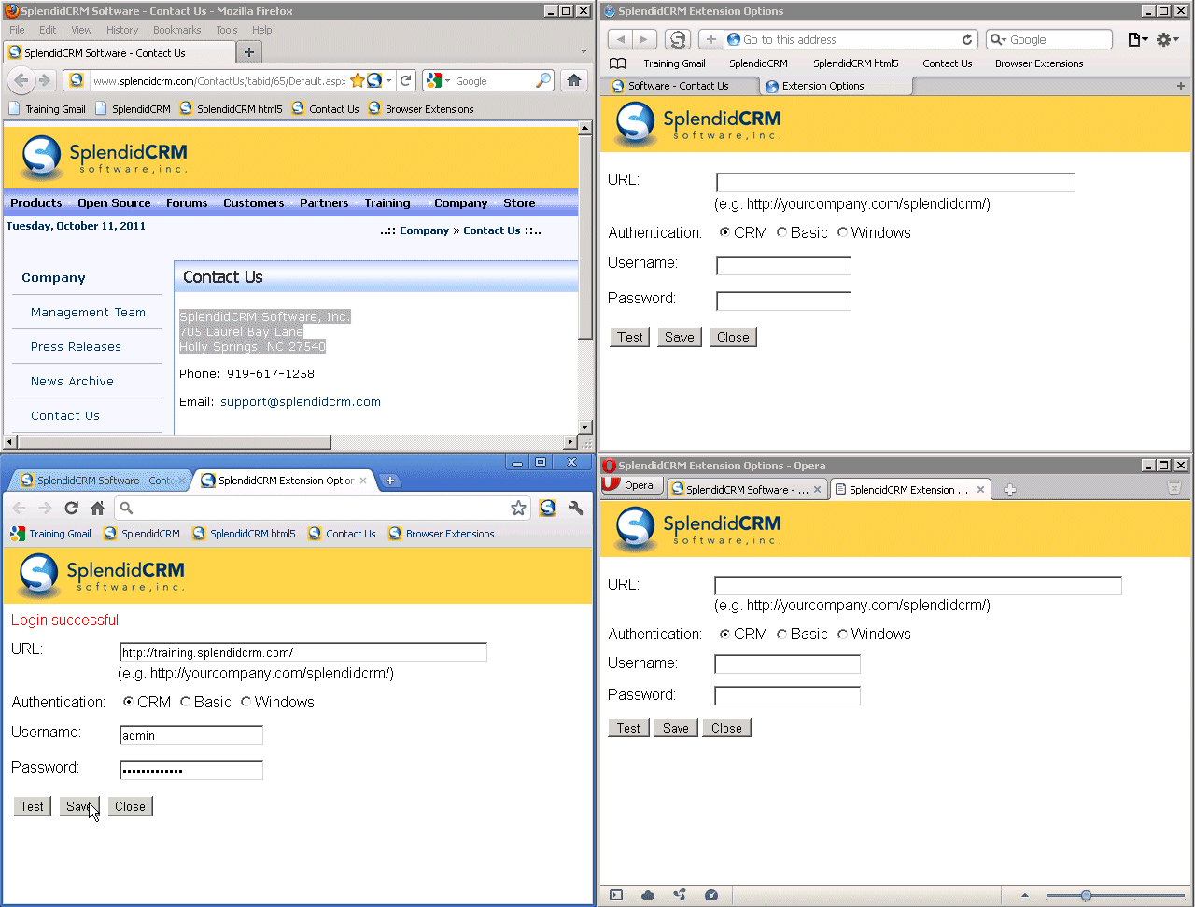Screen dimensions: 1195x907
Task: Open Chrome wrench menu
Action: [576, 508]
